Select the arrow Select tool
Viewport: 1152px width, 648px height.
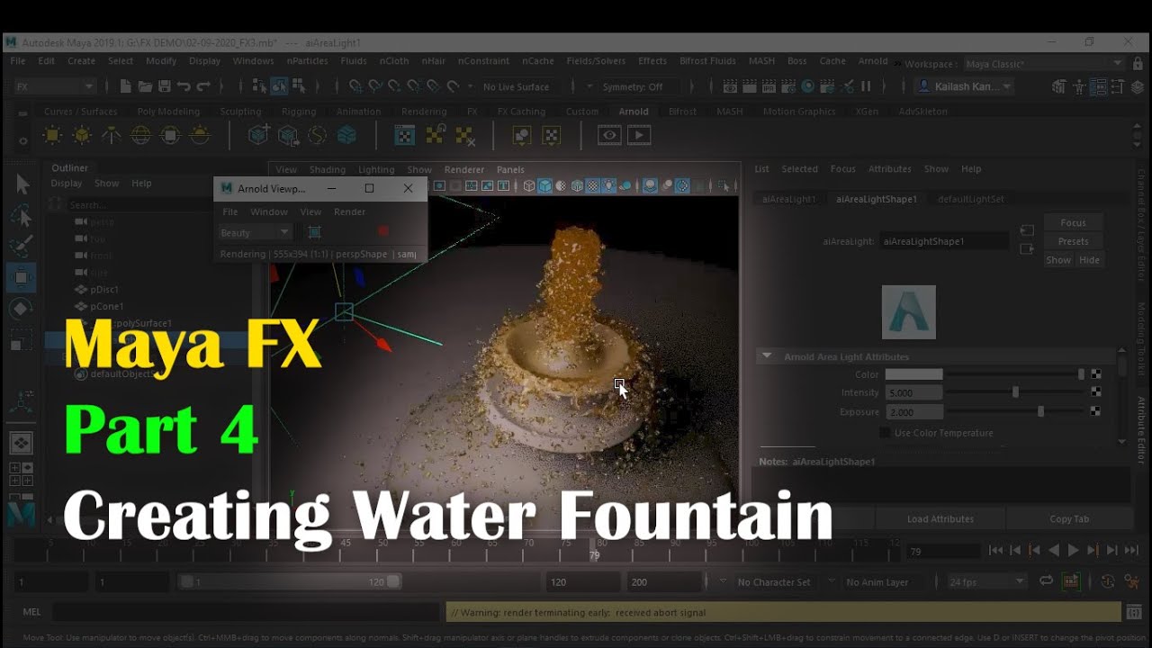pyautogui.click(x=22, y=184)
